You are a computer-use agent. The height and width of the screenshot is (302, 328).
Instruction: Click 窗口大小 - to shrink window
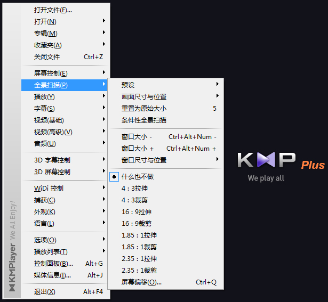point(137,137)
